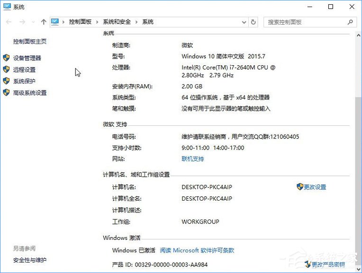Maximize the 系统 window
Screen dimensions: 362x273
[331, 7]
